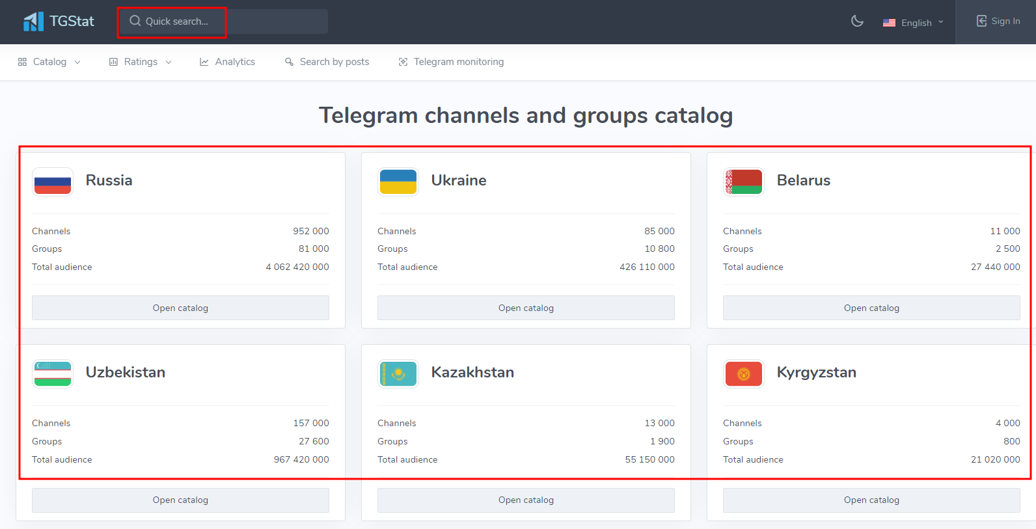Select Kyrgyzstan channels count 4 000

pyautogui.click(x=1008, y=423)
